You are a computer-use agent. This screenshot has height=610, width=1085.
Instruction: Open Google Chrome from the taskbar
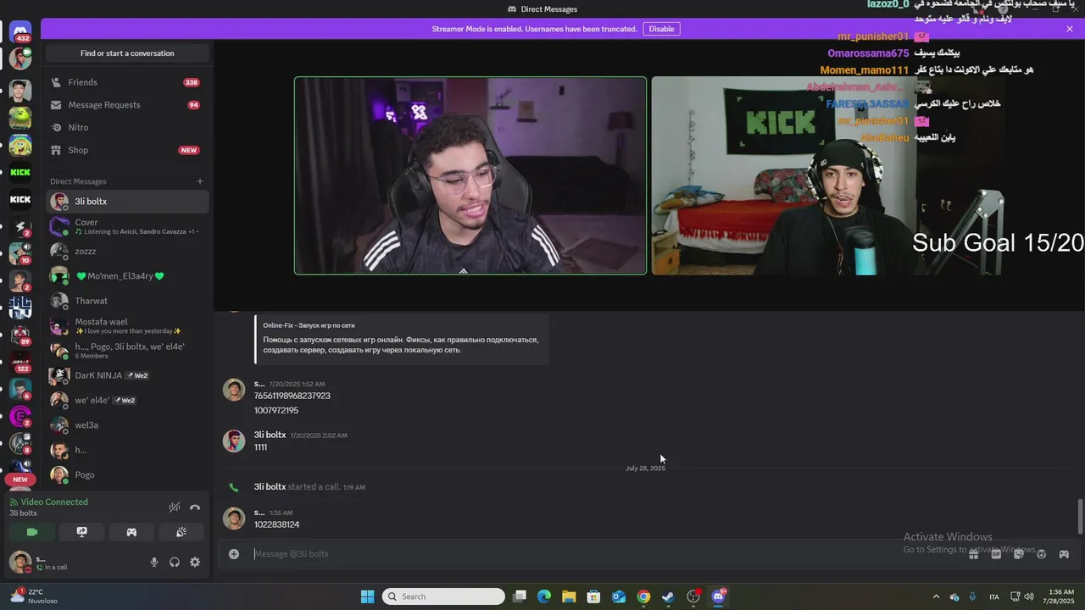643,596
